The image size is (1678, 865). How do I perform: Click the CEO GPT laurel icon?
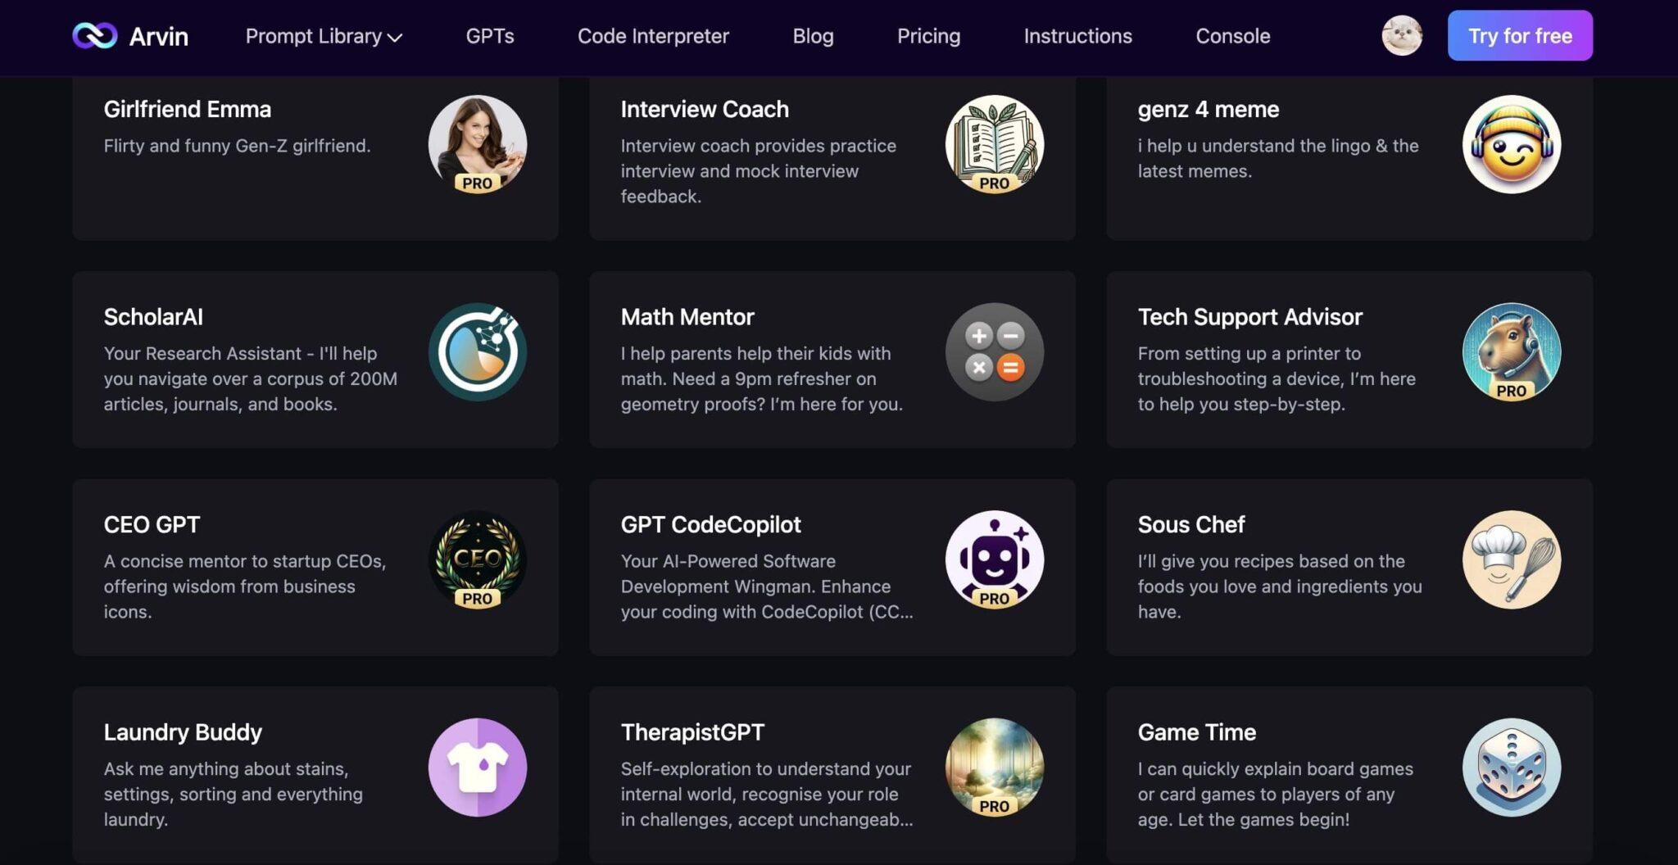tap(478, 559)
